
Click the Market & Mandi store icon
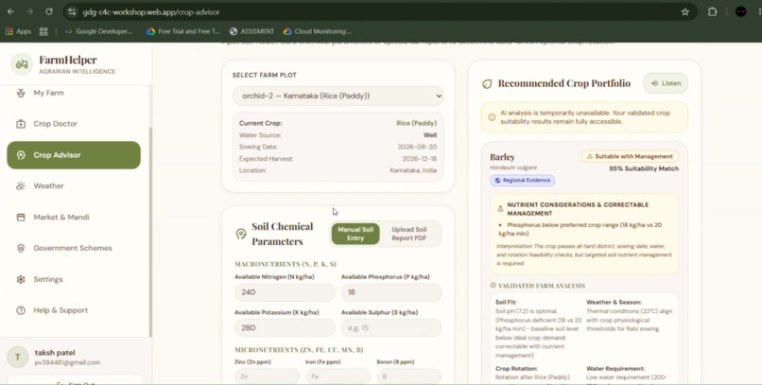pyautogui.click(x=21, y=218)
